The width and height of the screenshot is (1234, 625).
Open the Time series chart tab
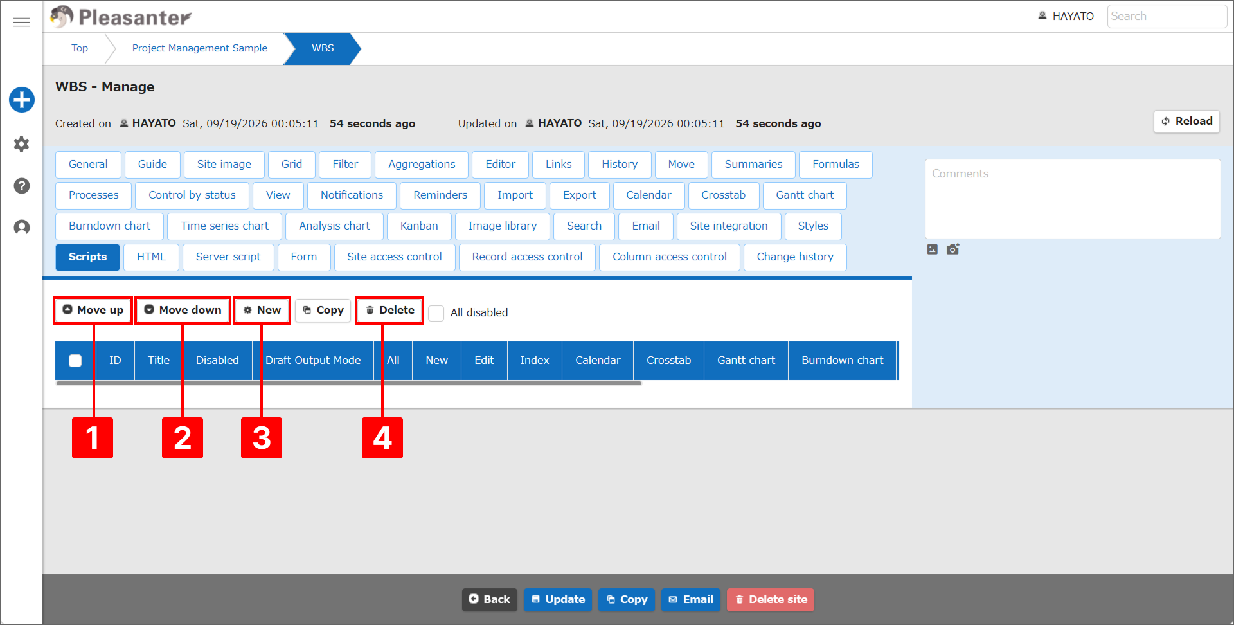224,226
